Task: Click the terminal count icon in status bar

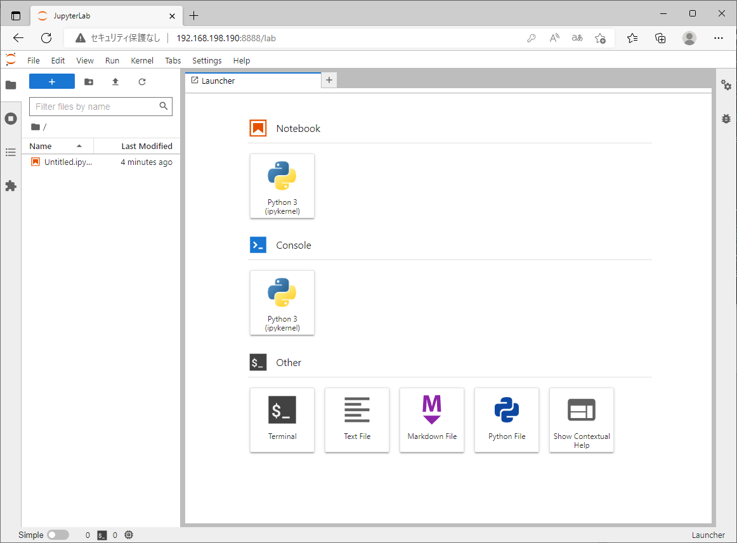Action: [102, 535]
